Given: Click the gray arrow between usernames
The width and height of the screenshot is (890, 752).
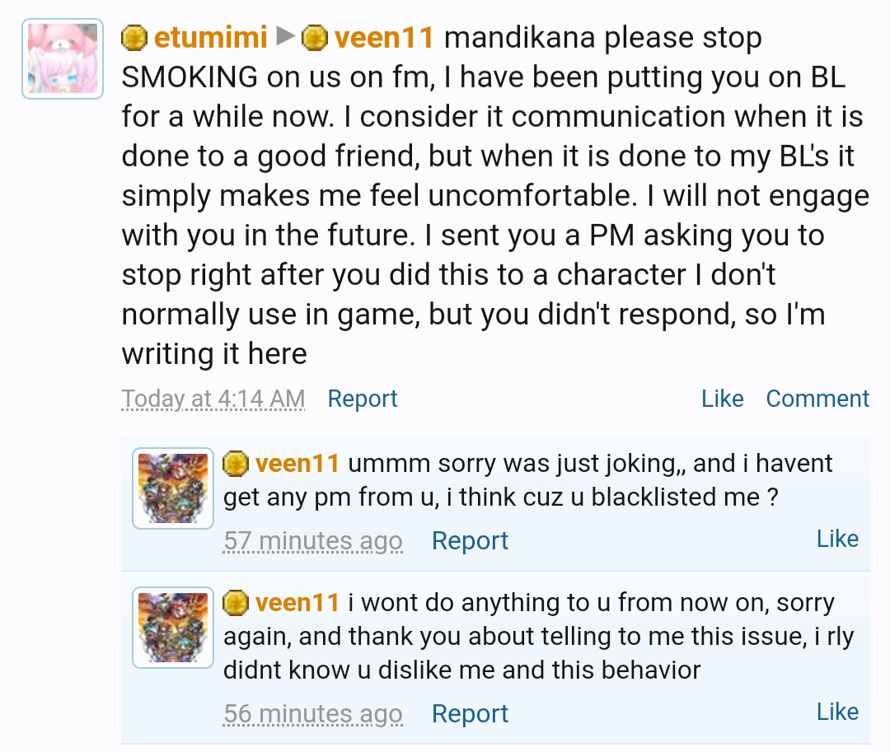Looking at the screenshot, I should click(284, 37).
